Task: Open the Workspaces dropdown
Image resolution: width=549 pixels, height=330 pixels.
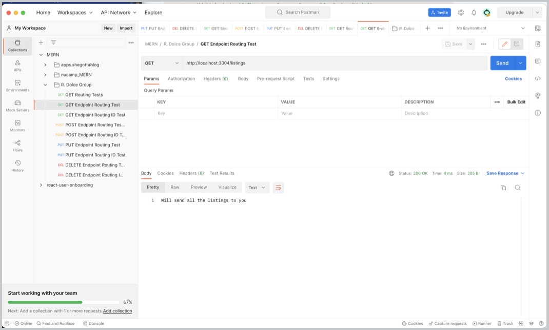Action: 75,13
